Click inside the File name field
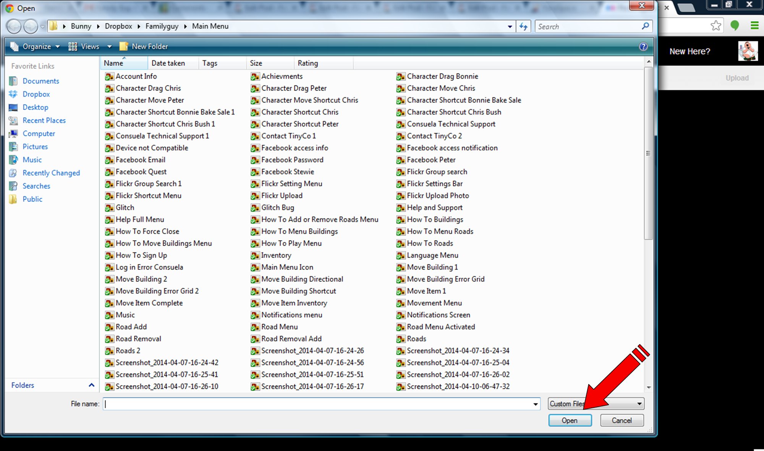 [x=317, y=404]
